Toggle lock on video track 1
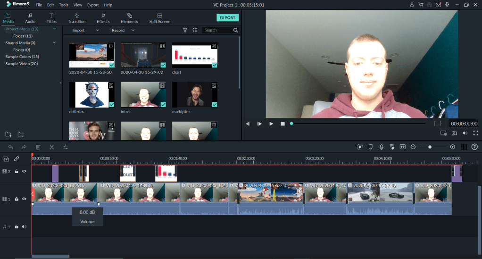 [17, 199]
